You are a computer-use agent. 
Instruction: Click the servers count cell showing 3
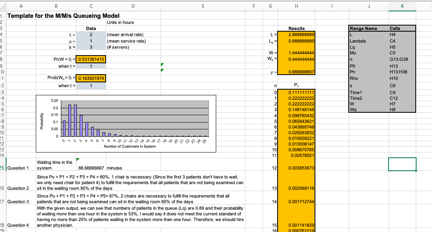pos(91,47)
